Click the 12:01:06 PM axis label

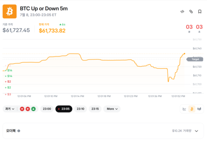pyautogui.click(x=24, y=96)
